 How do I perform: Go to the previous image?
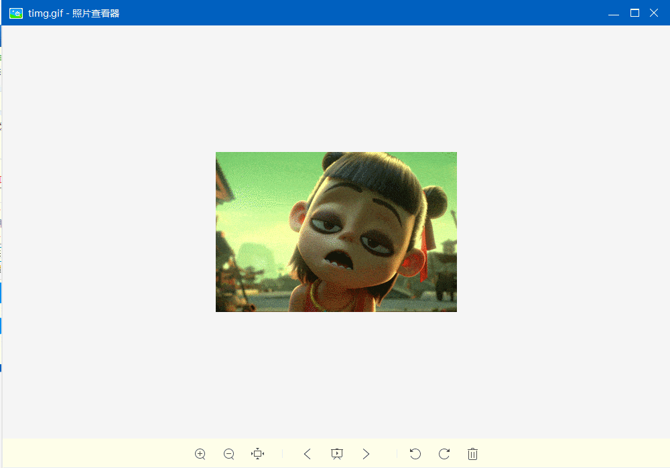tap(308, 454)
